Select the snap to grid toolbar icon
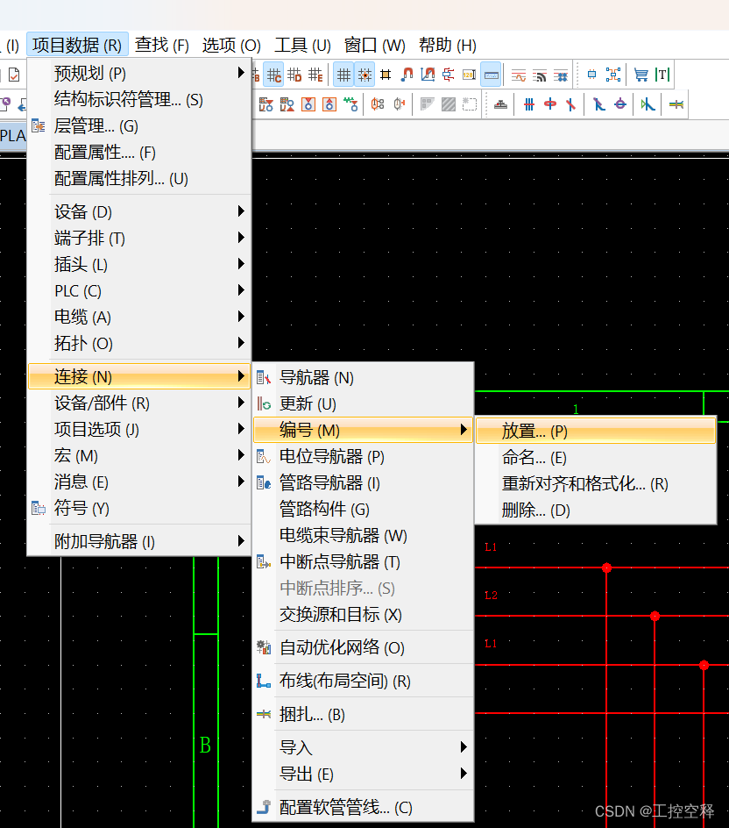The image size is (729, 828). pos(364,74)
